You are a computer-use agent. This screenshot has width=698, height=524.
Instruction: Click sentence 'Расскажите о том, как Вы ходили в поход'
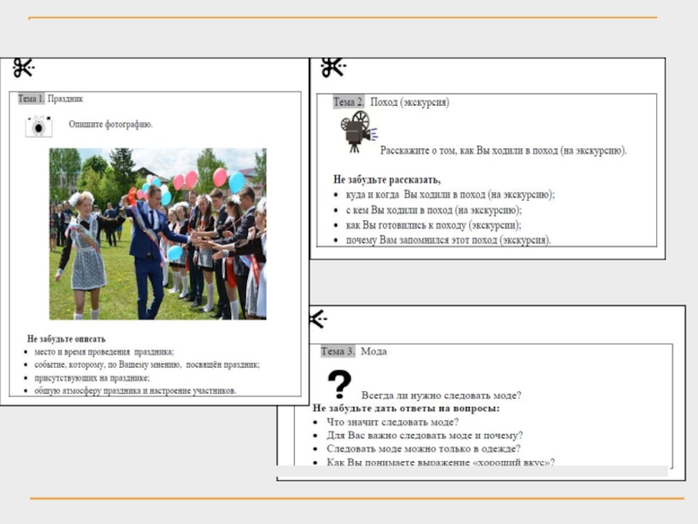503,150
